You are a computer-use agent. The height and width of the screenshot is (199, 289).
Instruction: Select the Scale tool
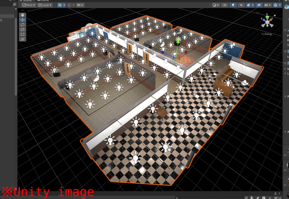click(23, 29)
